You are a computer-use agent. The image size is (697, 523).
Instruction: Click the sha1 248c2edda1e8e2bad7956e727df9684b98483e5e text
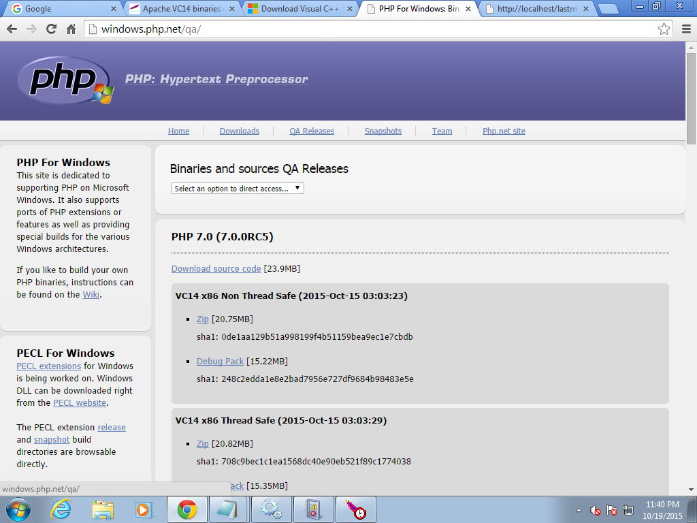pos(306,379)
